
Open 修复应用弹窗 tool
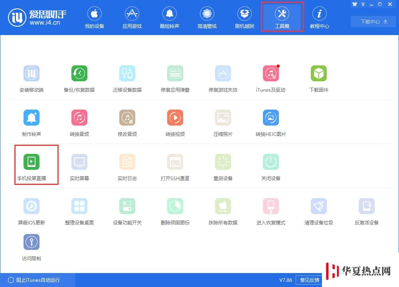pos(175,79)
